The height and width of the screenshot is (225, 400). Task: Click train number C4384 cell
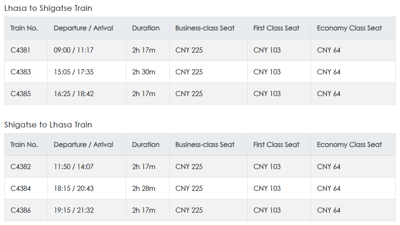[x=21, y=189]
